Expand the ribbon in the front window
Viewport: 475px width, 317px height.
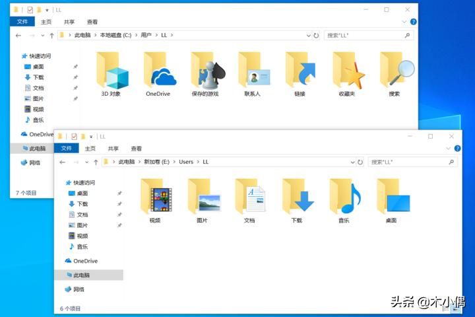click(448, 149)
